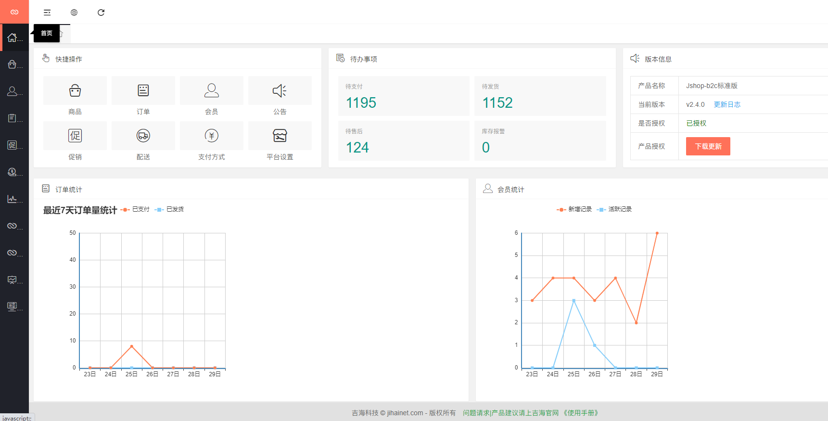Click the v2.4.0 version text
The height and width of the screenshot is (421, 828).
695,104
